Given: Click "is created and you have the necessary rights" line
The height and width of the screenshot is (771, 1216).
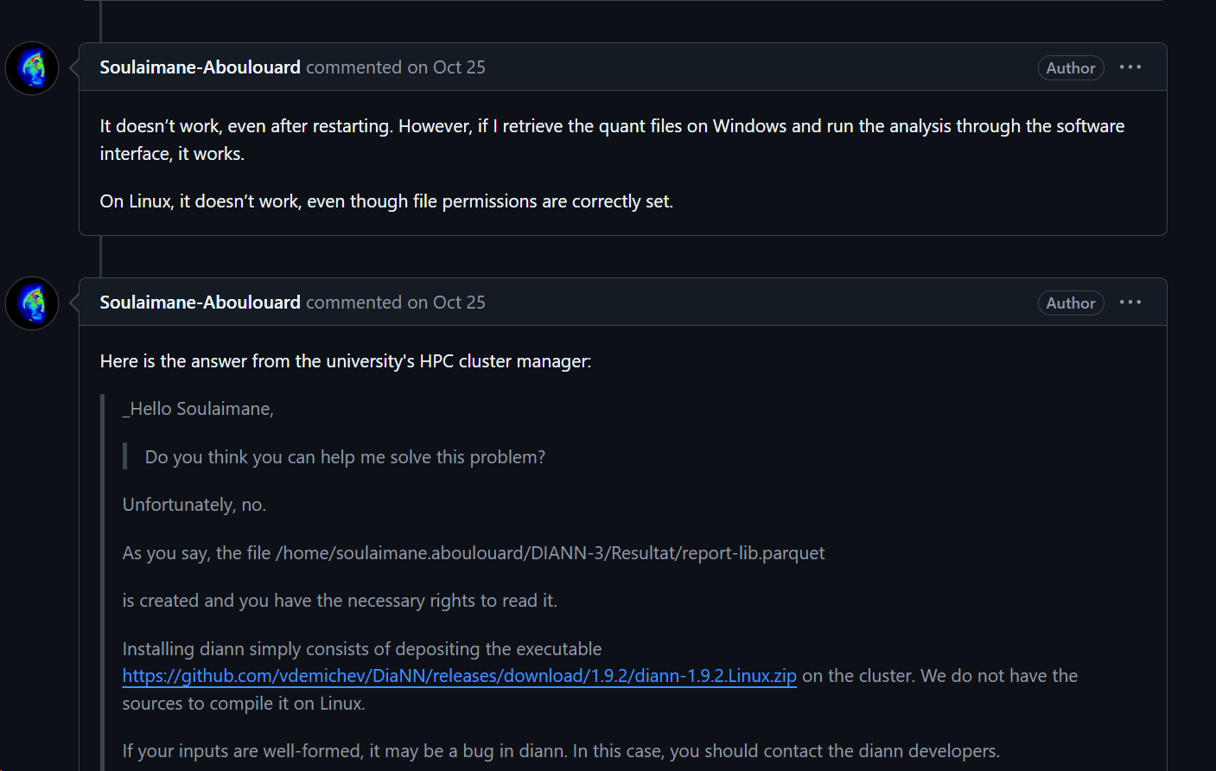Looking at the screenshot, I should coord(339,601).
